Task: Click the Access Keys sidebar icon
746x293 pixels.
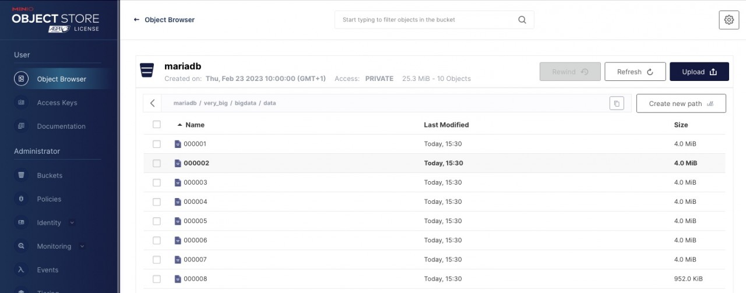Action: (x=21, y=103)
